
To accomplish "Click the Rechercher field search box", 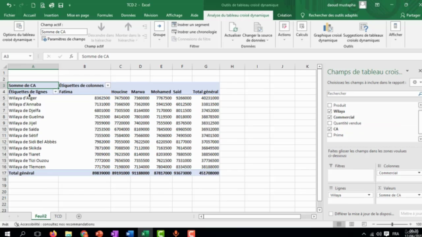I will [x=372, y=93].
